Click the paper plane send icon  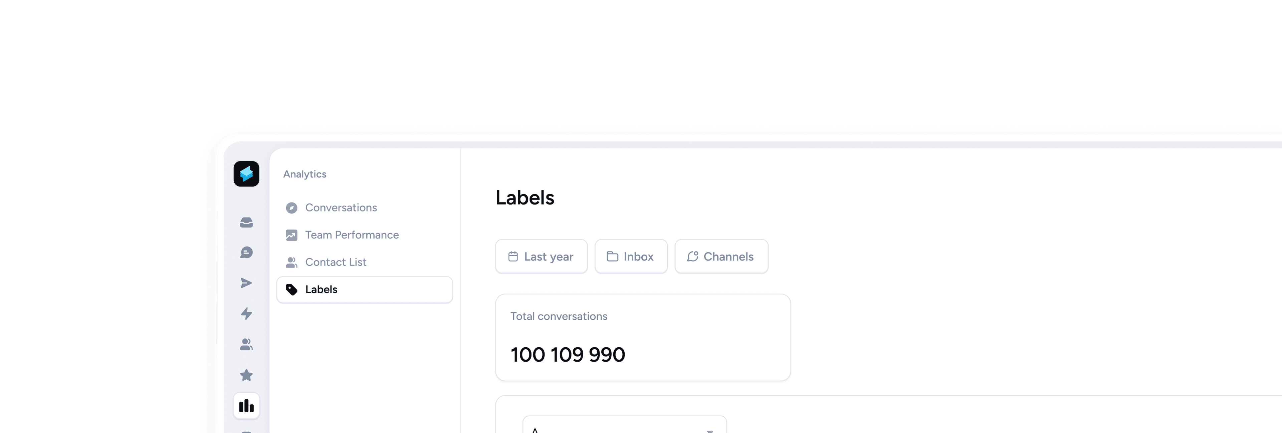(x=246, y=283)
